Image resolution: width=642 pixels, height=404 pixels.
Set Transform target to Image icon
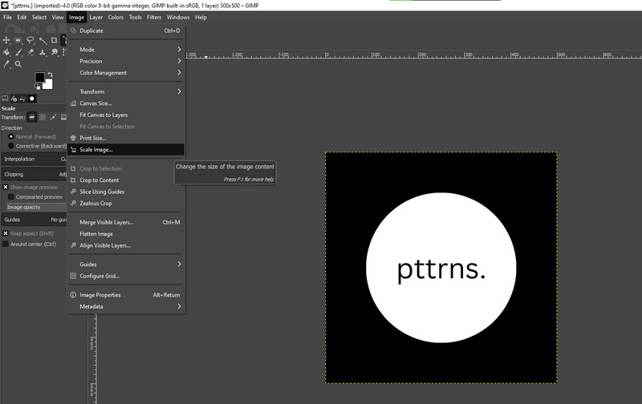(x=63, y=117)
